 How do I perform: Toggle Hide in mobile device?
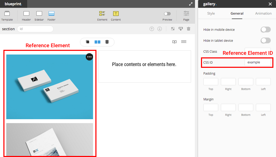click(266, 29)
